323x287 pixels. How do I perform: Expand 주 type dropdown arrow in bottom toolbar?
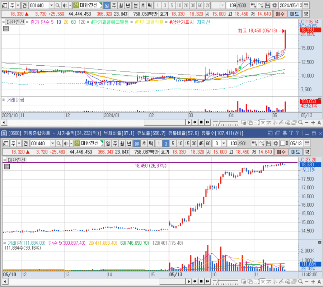[x=19, y=143]
